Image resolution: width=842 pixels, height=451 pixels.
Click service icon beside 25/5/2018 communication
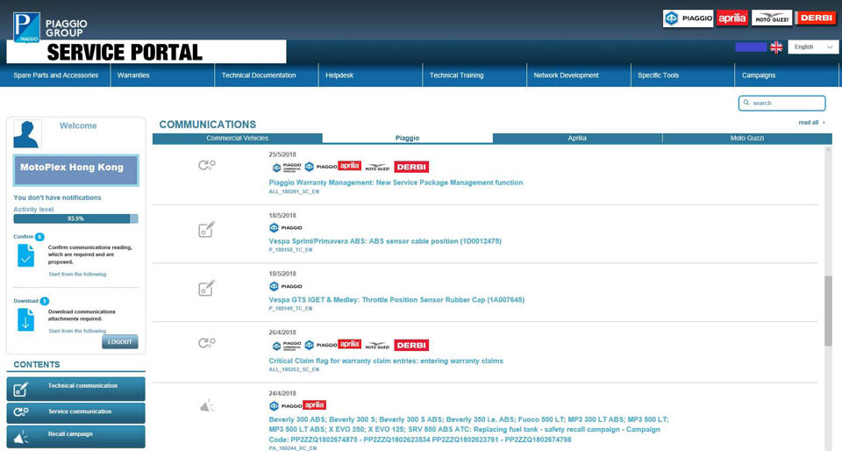207,165
